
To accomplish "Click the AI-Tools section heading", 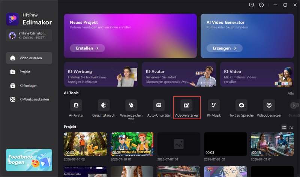I will pyautogui.click(x=71, y=93).
